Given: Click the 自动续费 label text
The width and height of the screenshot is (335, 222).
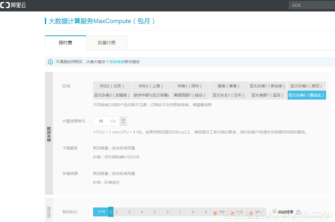Looking at the screenshot, I should point(286,212).
